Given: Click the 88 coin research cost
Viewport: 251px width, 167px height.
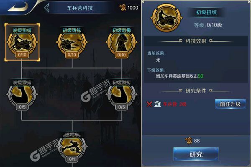Looking at the screenshot, I should [x=192, y=141].
